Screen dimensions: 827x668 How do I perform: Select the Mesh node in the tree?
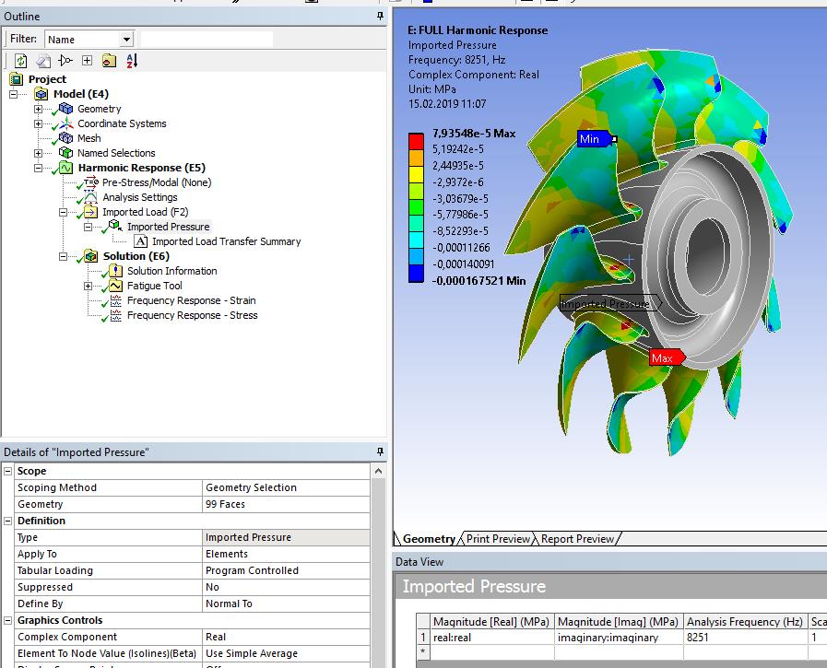click(89, 138)
